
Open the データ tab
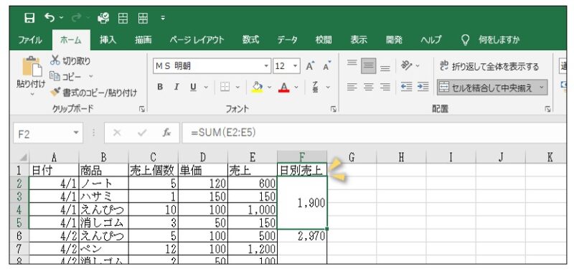point(288,40)
